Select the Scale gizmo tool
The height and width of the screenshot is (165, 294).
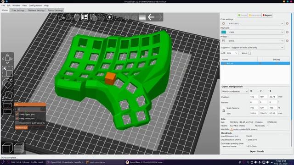[x=7, y=71]
